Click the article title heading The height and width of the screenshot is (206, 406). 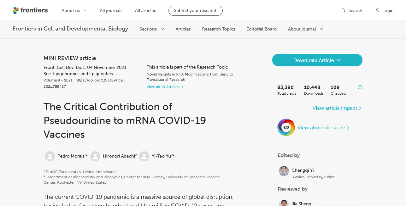point(125,120)
